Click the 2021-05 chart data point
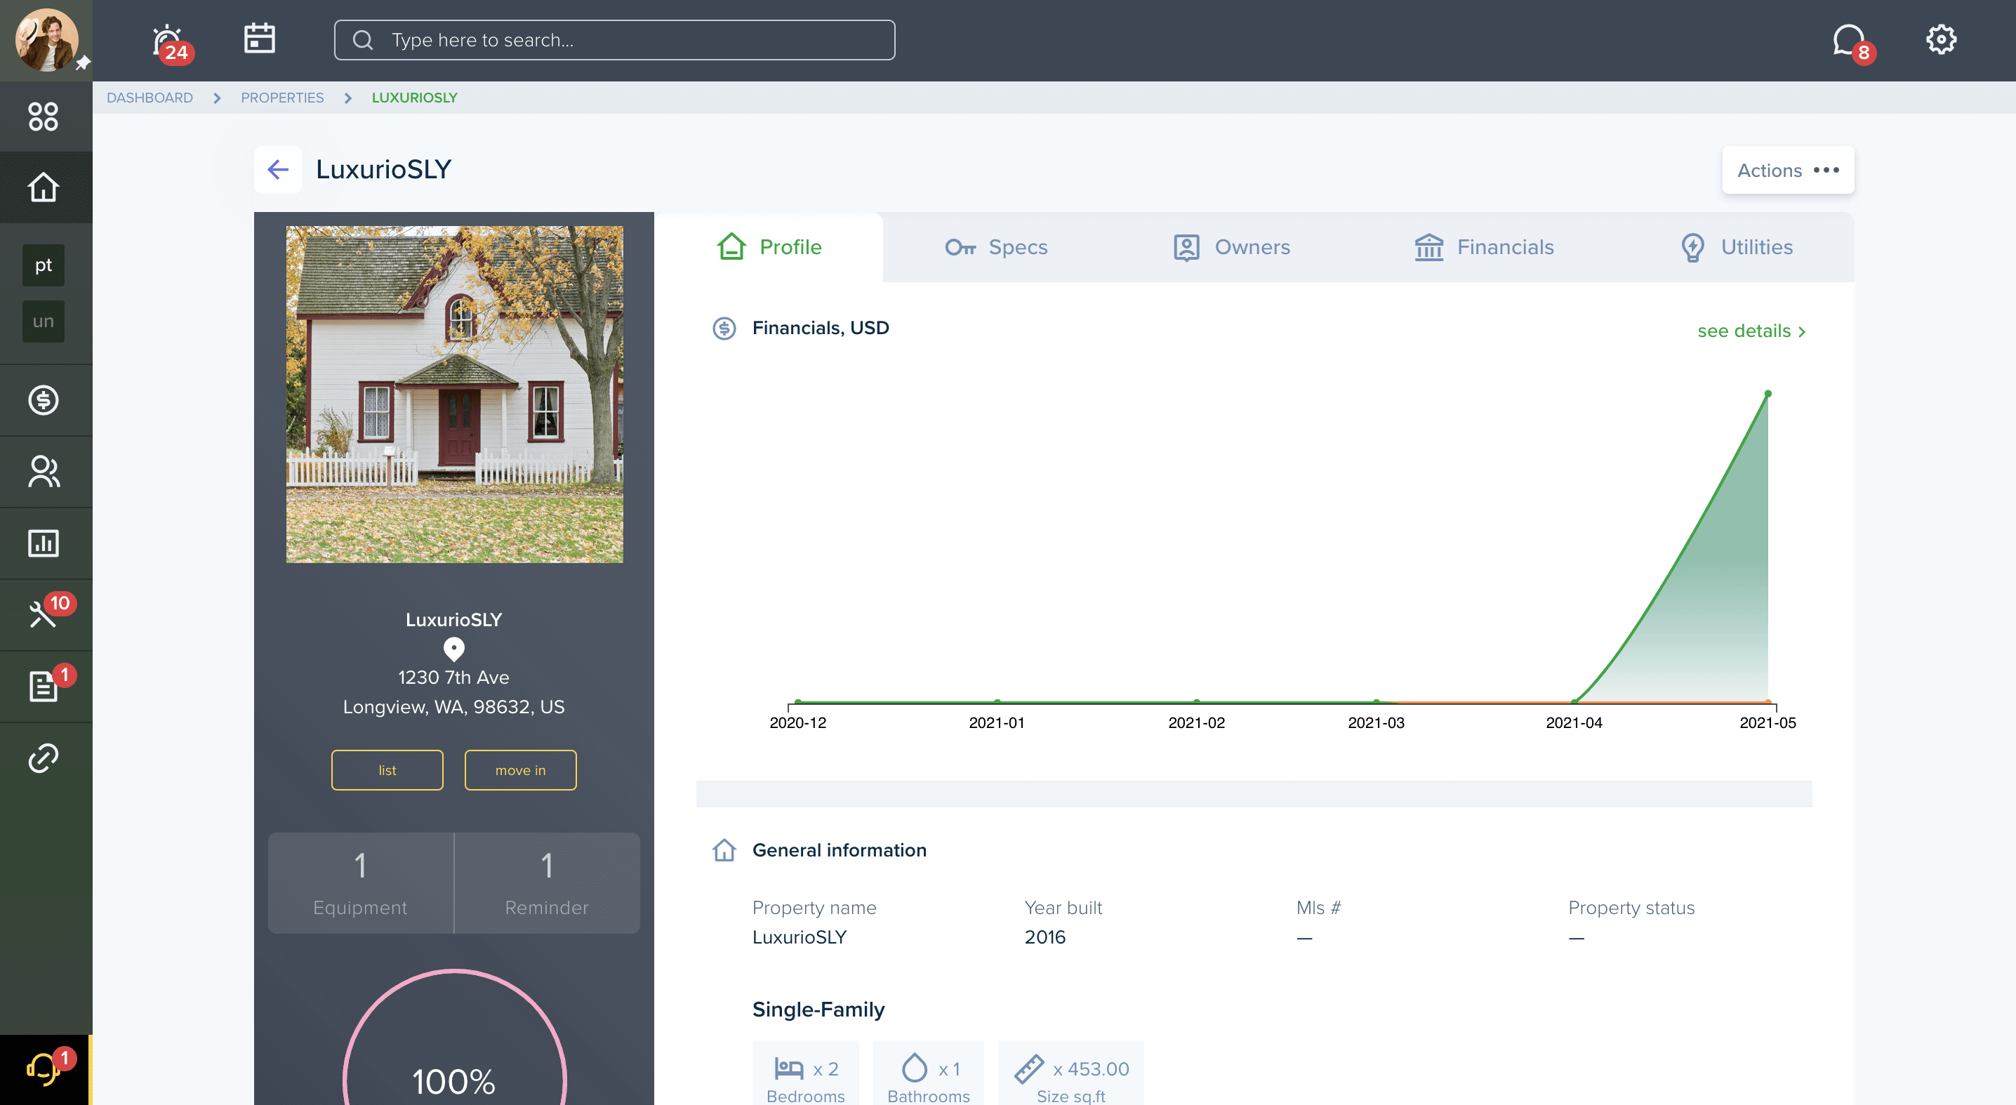Screen dimensions: 2016x1105 pyautogui.click(x=1767, y=394)
